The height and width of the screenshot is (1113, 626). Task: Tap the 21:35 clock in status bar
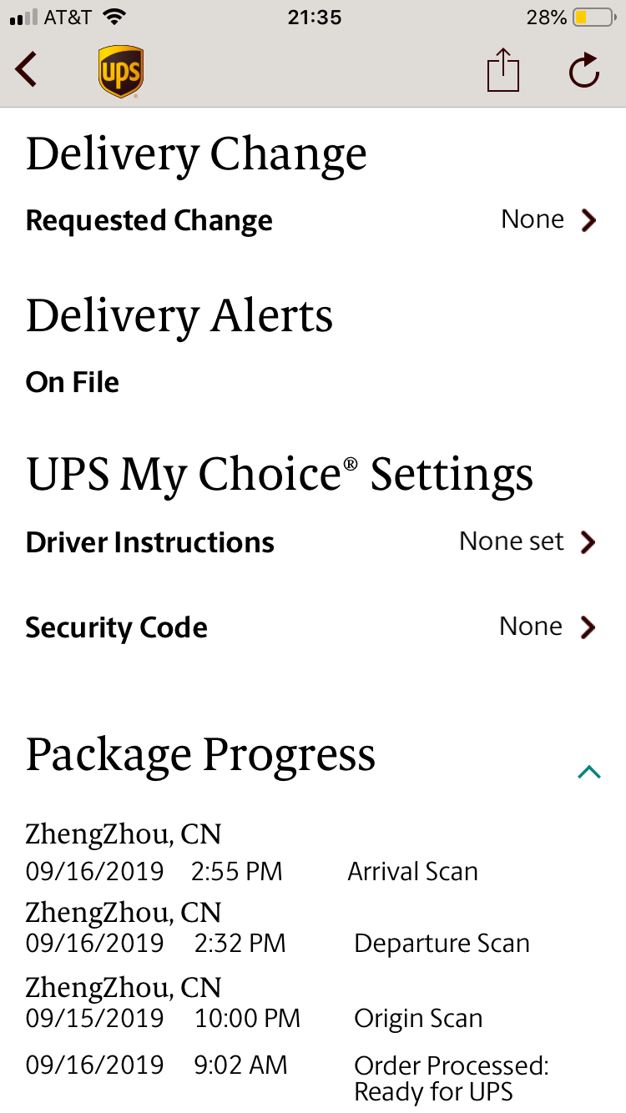pyautogui.click(x=314, y=18)
